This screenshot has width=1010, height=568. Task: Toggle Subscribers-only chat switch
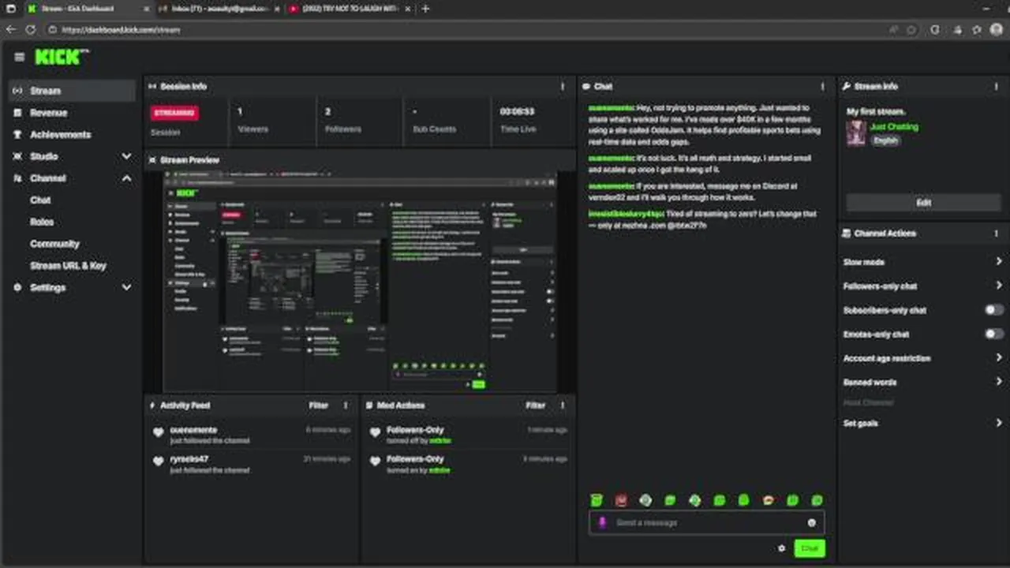pos(994,310)
